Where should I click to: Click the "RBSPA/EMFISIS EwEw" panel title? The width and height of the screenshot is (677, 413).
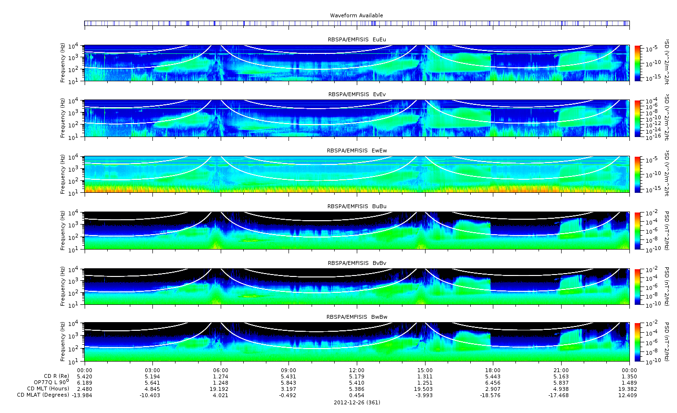click(357, 150)
